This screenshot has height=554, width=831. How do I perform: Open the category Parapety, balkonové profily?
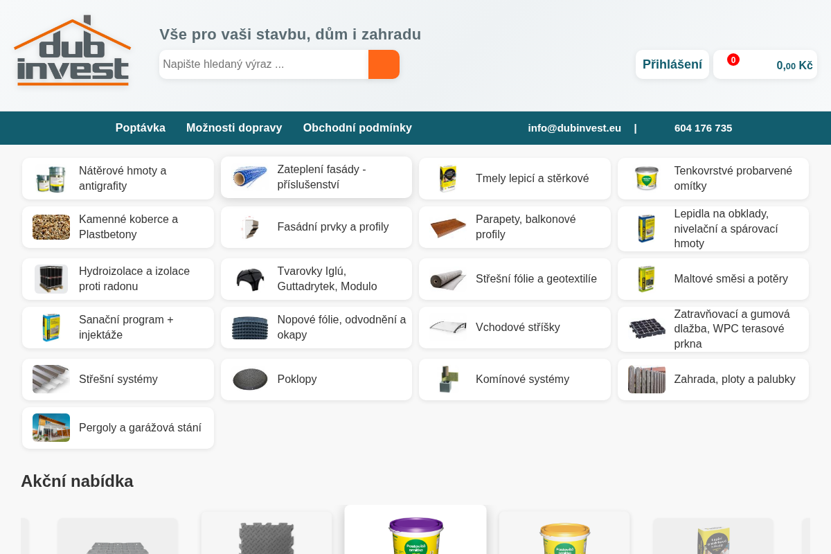tap(515, 227)
